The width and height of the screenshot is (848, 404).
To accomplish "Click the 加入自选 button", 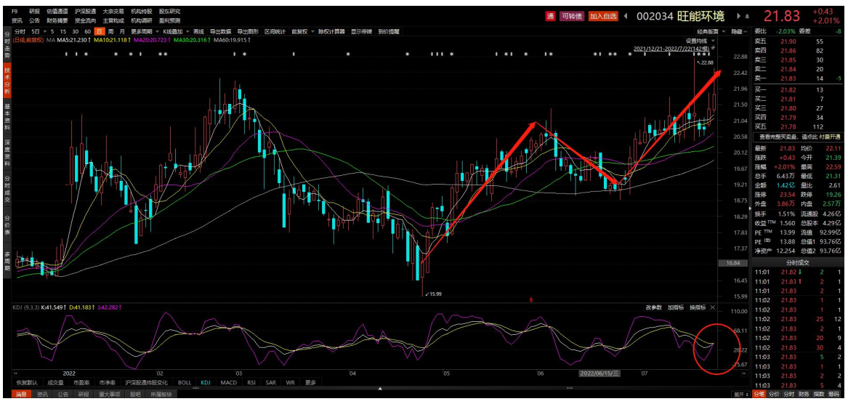I will pyautogui.click(x=602, y=16).
